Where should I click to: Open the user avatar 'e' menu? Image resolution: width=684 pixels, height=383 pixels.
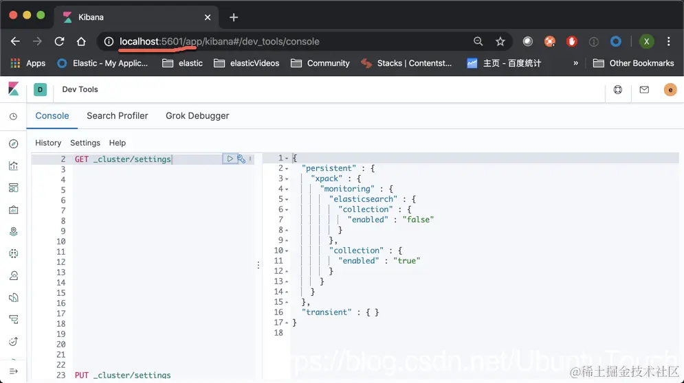click(670, 90)
